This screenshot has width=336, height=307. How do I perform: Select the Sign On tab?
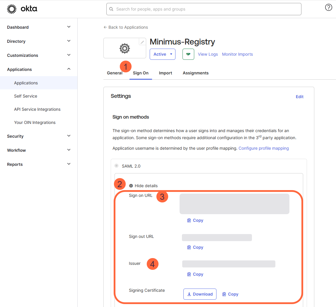pyautogui.click(x=141, y=73)
